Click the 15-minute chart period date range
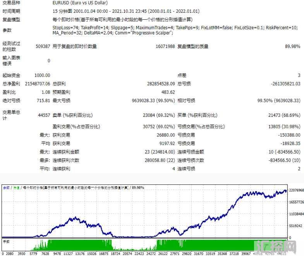The image size is (304, 256). coord(126,11)
